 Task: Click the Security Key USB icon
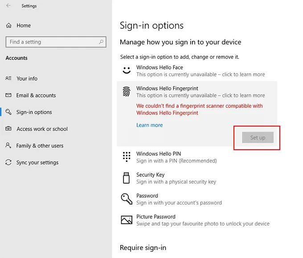coord(127,178)
